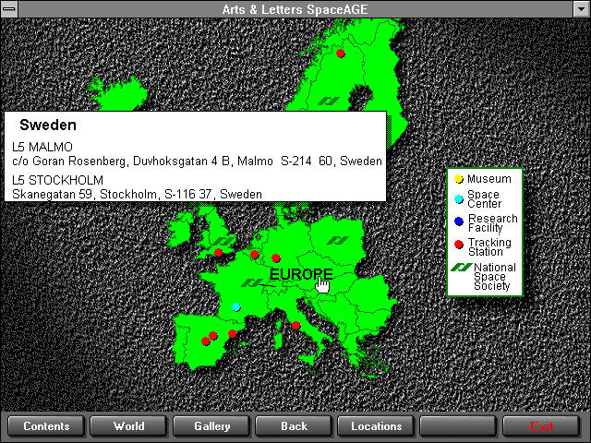Click the Space Center legend label

tap(484, 199)
